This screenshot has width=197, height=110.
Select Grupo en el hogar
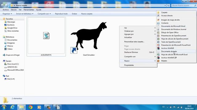tap(11, 55)
